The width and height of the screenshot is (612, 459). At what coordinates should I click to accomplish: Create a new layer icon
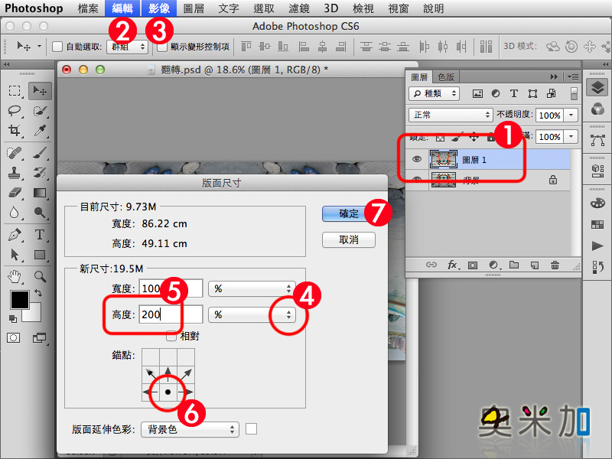pos(535,265)
